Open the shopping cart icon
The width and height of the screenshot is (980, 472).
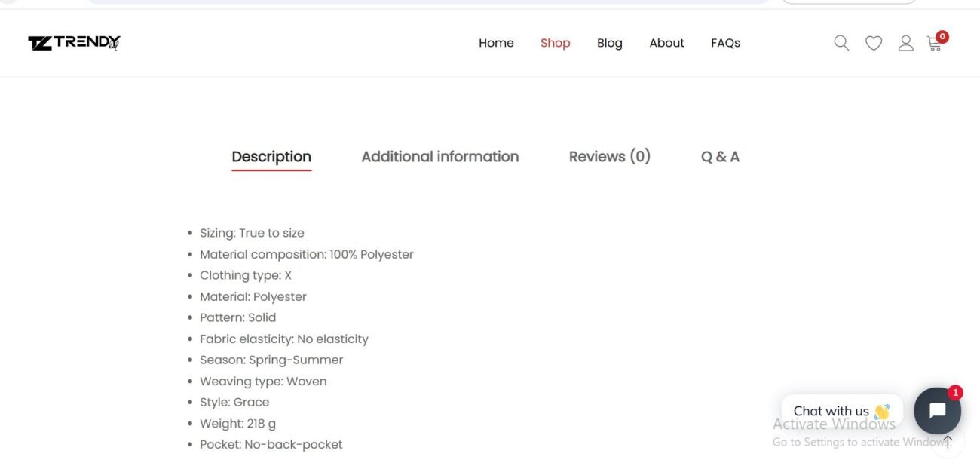pos(934,44)
